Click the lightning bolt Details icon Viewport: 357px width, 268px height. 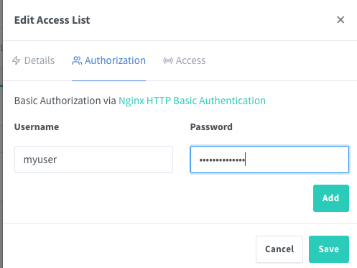pos(16,60)
